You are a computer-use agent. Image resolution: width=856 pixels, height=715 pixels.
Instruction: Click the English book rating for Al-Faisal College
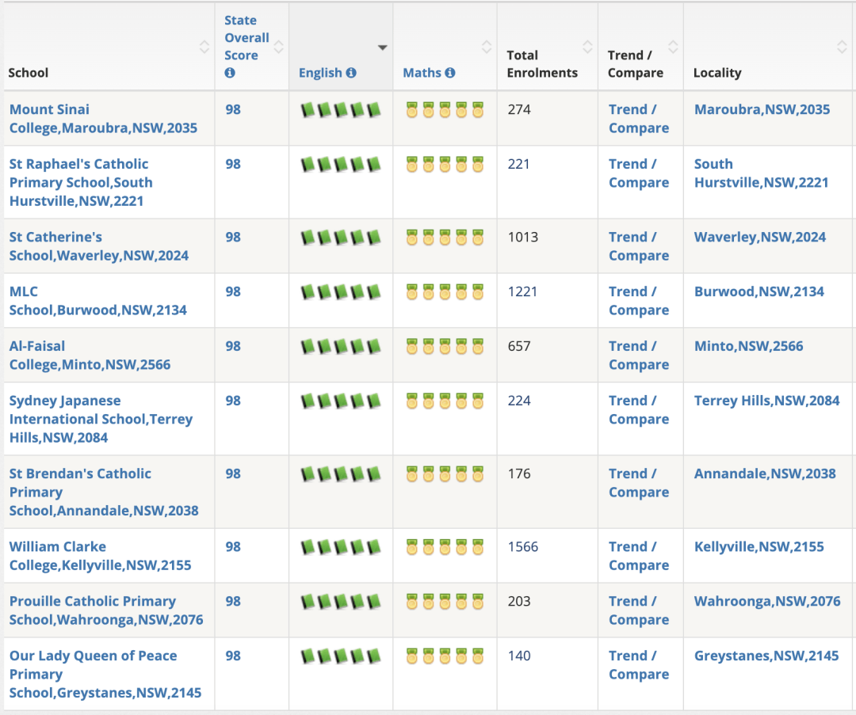341,347
